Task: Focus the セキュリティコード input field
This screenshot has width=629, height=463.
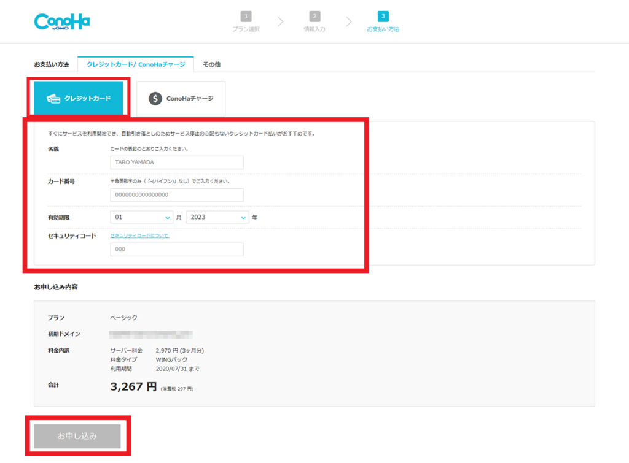Action: [x=177, y=249]
